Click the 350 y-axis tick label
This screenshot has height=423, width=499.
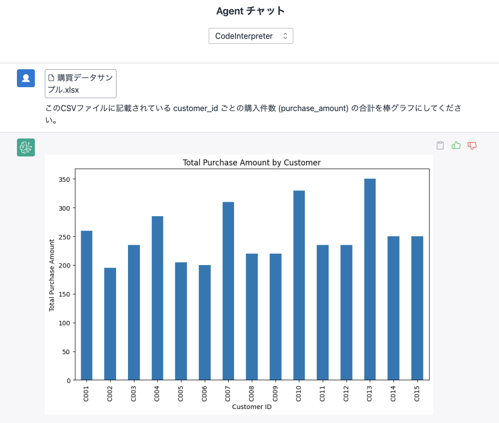(x=64, y=179)
